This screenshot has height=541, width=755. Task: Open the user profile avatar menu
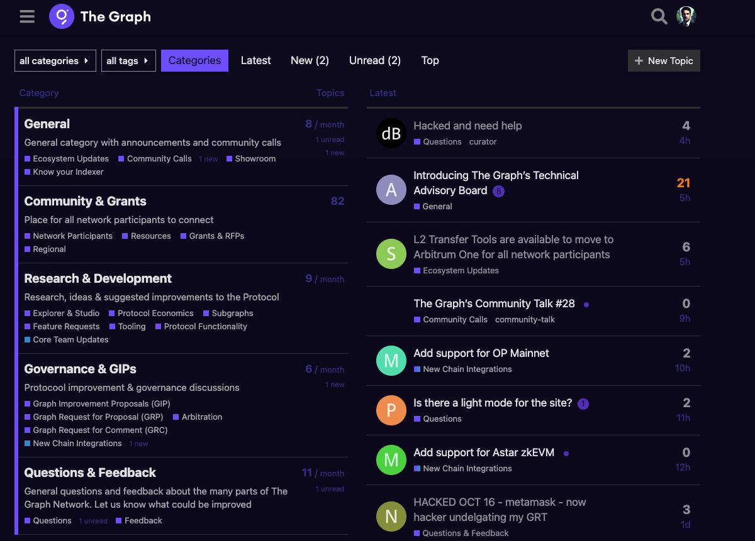tap(686, 16)
